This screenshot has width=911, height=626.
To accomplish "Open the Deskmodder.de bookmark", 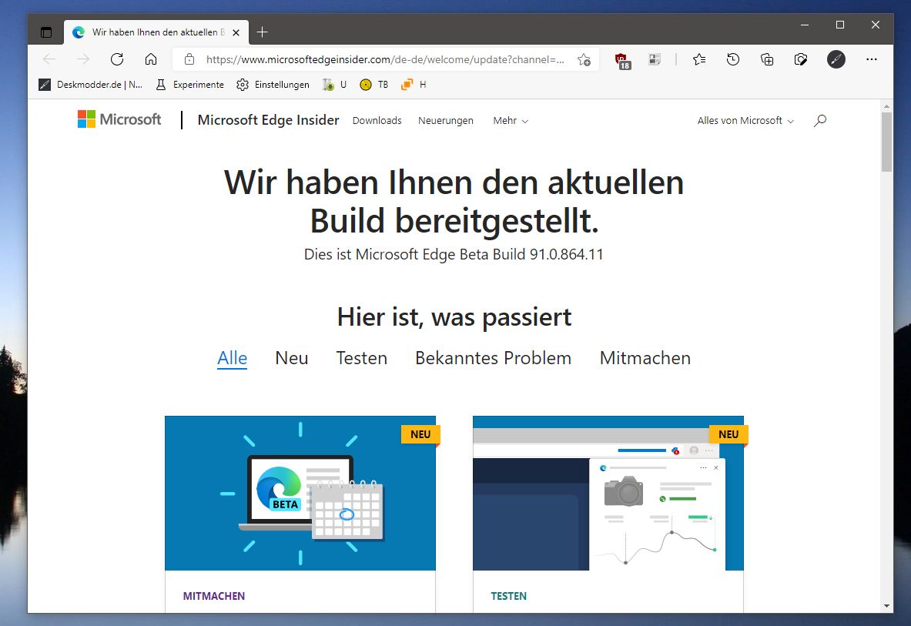I will [x=91, y=85].
